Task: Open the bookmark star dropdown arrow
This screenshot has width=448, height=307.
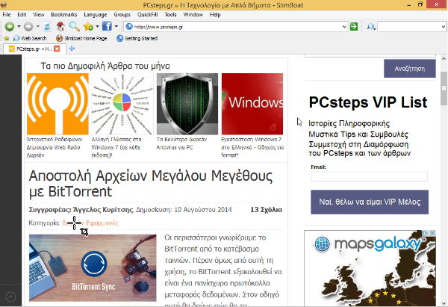Action: (97, 27)
